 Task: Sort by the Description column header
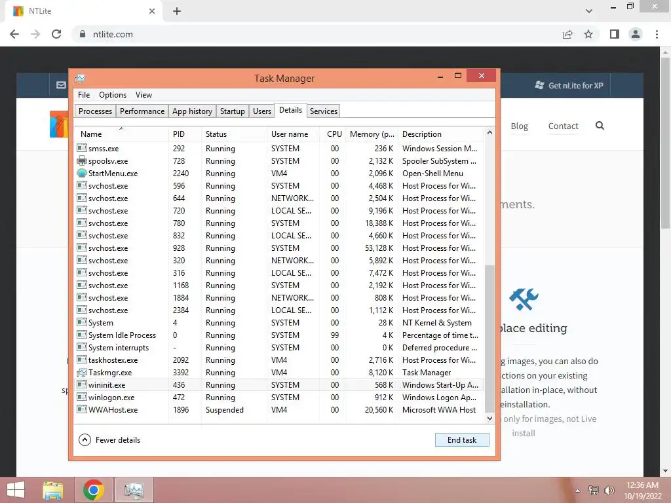[441, 134]
